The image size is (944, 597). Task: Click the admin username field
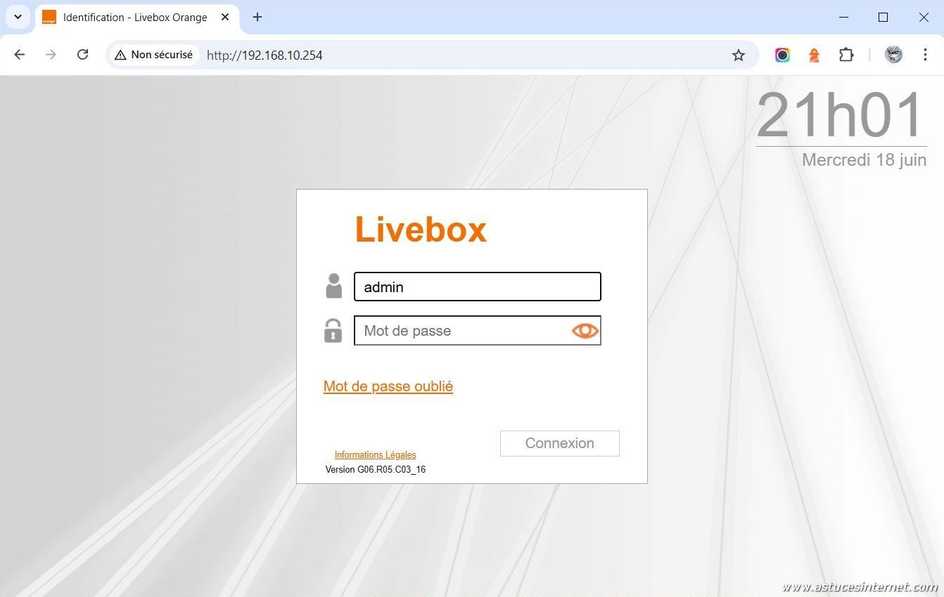pos(478,287)
